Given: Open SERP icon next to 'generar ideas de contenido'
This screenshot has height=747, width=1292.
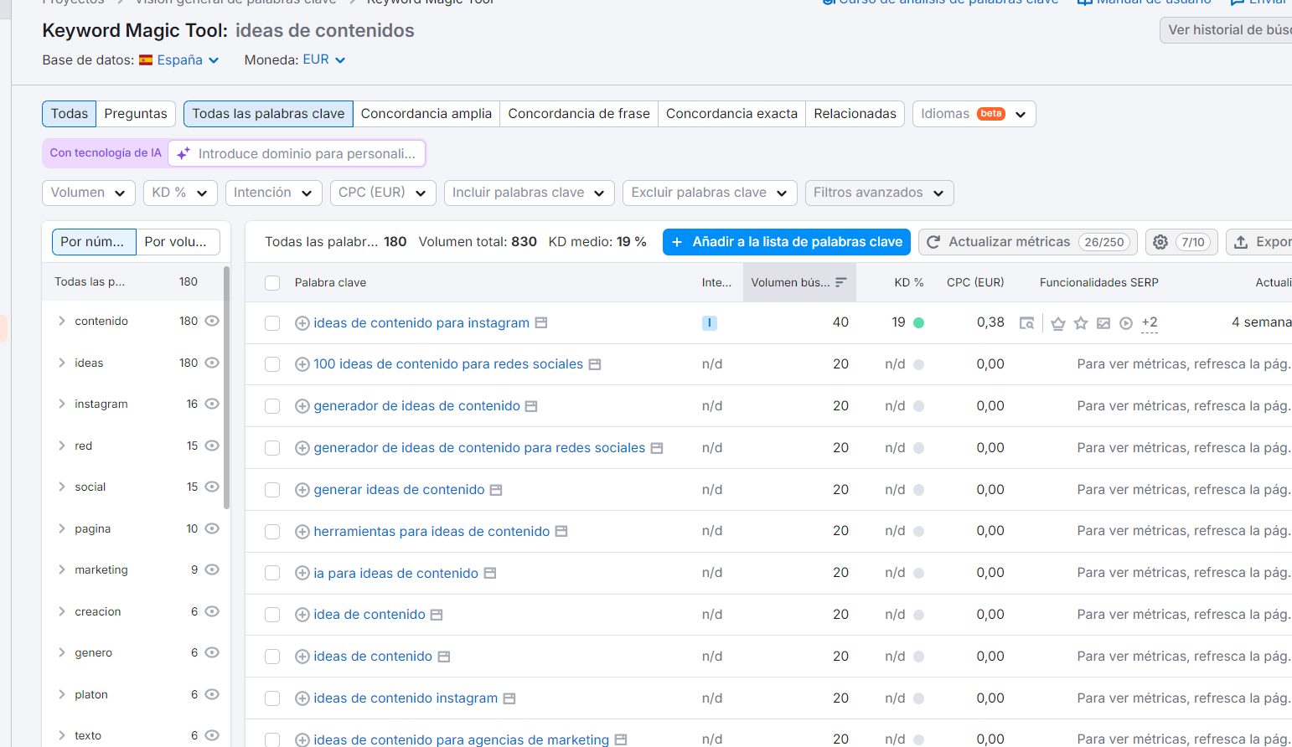Looking at the screenshot, I should [x=496, y=490].
